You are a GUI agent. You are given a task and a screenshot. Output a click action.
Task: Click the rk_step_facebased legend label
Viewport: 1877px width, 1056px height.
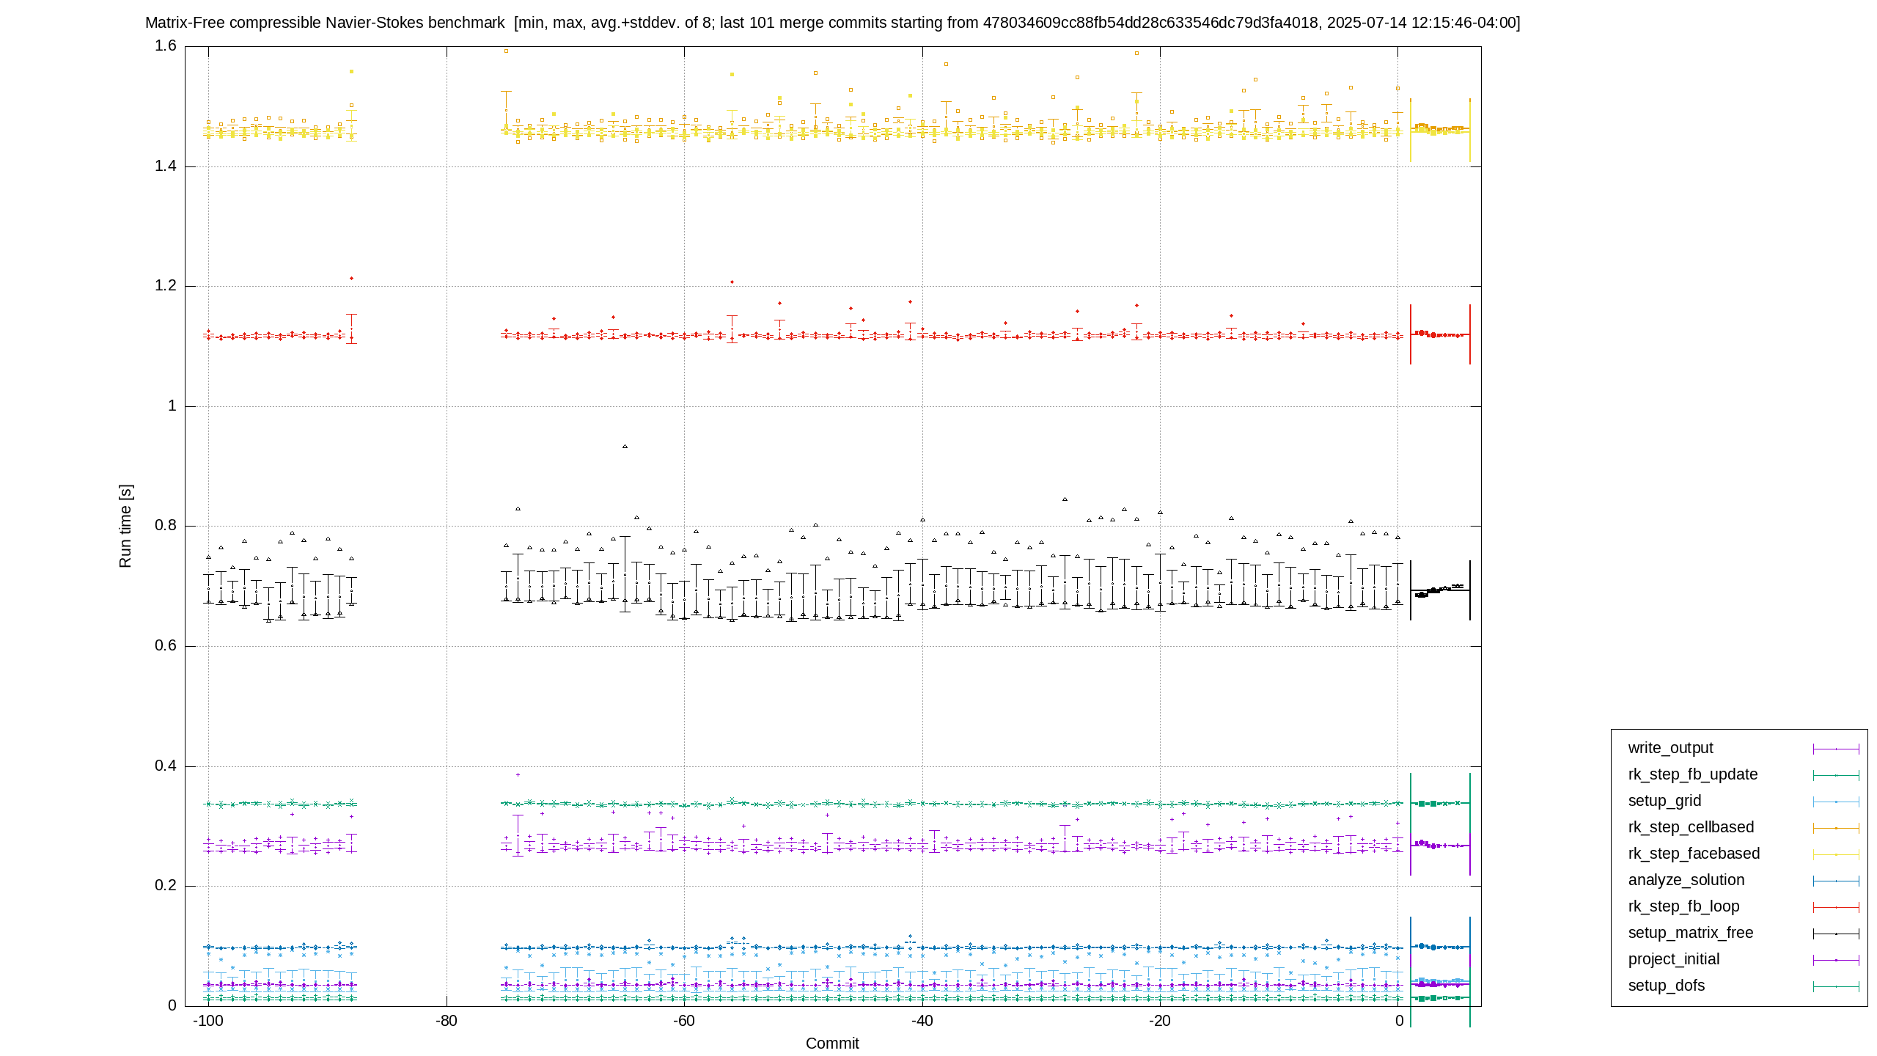click(x=1694, y=854)
